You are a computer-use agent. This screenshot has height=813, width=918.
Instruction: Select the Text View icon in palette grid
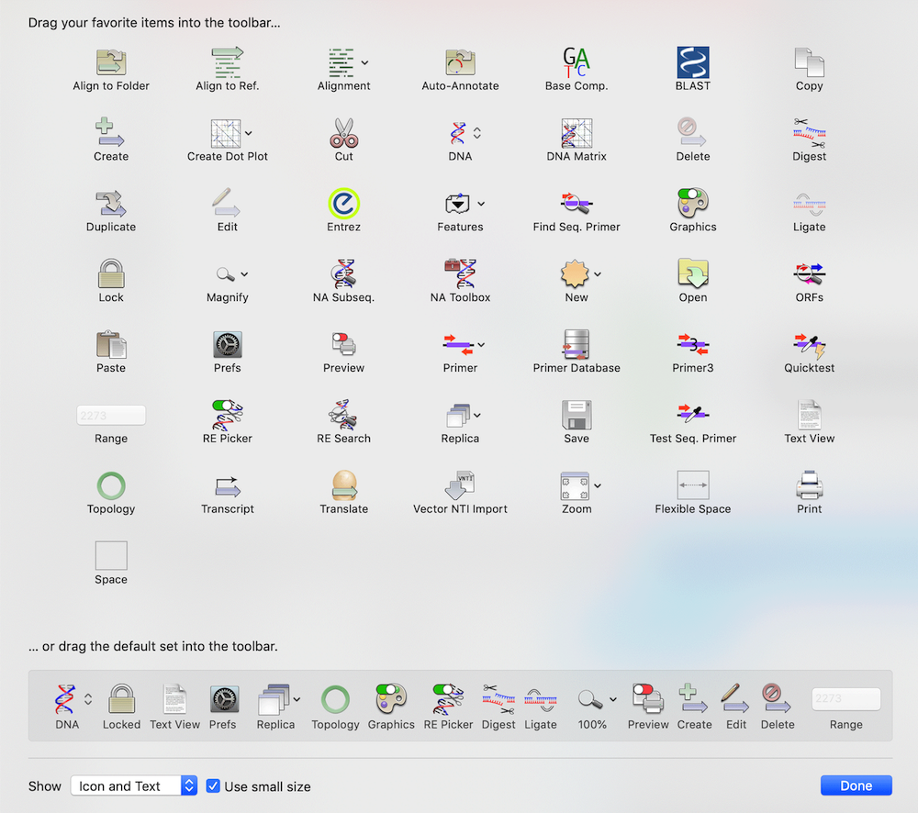pyautogui.click(x=809, y=415)
